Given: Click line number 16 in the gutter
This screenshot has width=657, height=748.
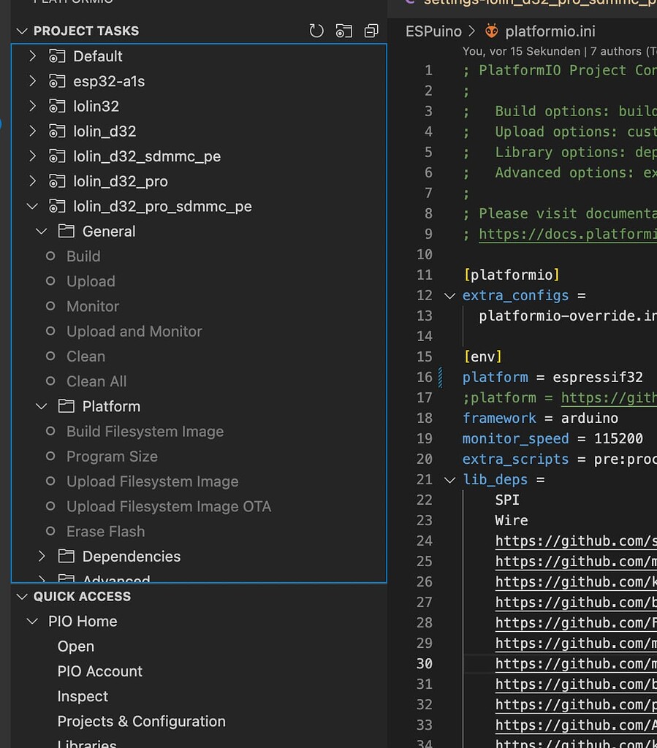Looking at the screenshot, I should (424, 378).
